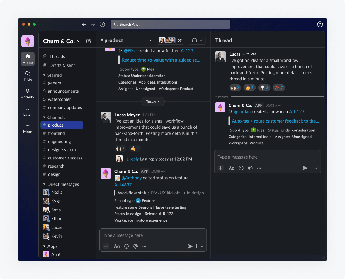Open the Reduce time-to-value feature link
The width and height of the screenshot is (345, 279).
(x=161, y=60)
